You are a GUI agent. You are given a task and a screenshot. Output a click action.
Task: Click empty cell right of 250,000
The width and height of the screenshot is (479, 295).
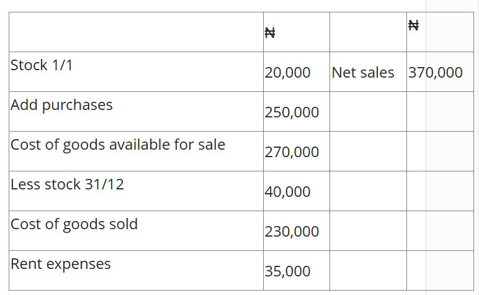tap(368, 112)
